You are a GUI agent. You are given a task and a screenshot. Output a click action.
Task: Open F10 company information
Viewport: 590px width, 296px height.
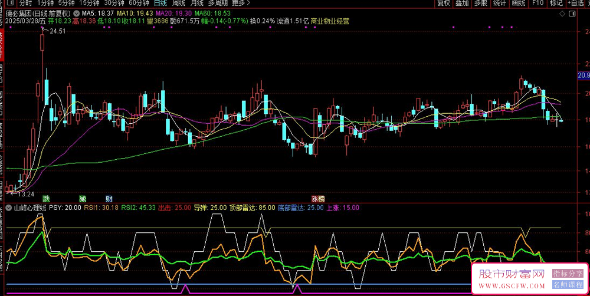[537, 3]
